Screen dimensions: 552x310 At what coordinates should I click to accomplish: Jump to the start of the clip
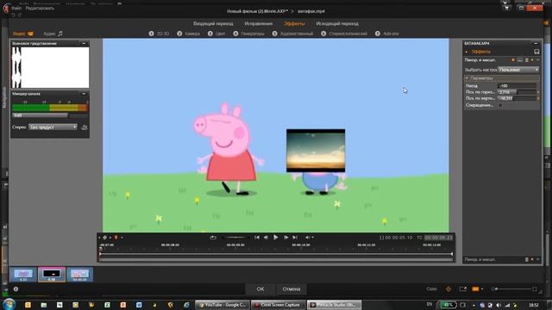tap(257, 238)
